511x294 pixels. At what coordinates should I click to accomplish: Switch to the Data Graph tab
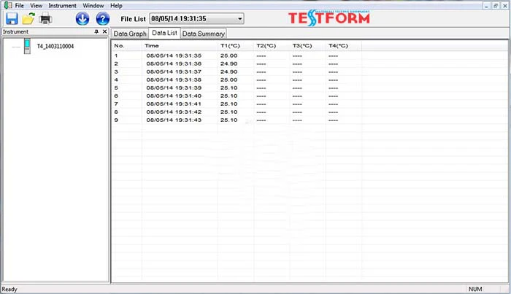pos(130,34)
